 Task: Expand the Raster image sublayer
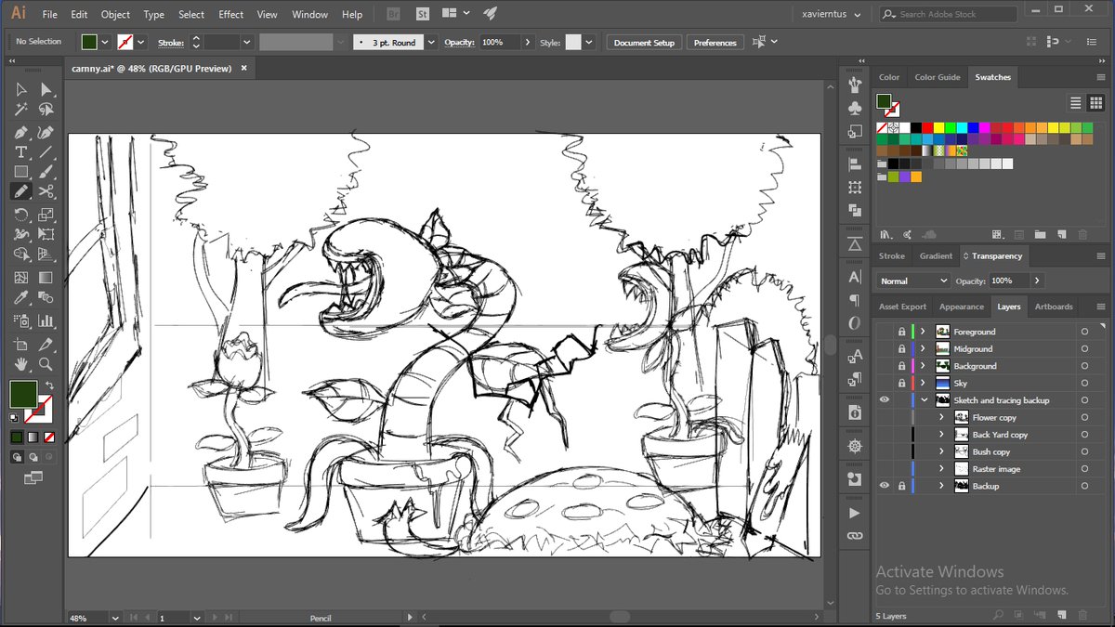coord(941,469)
